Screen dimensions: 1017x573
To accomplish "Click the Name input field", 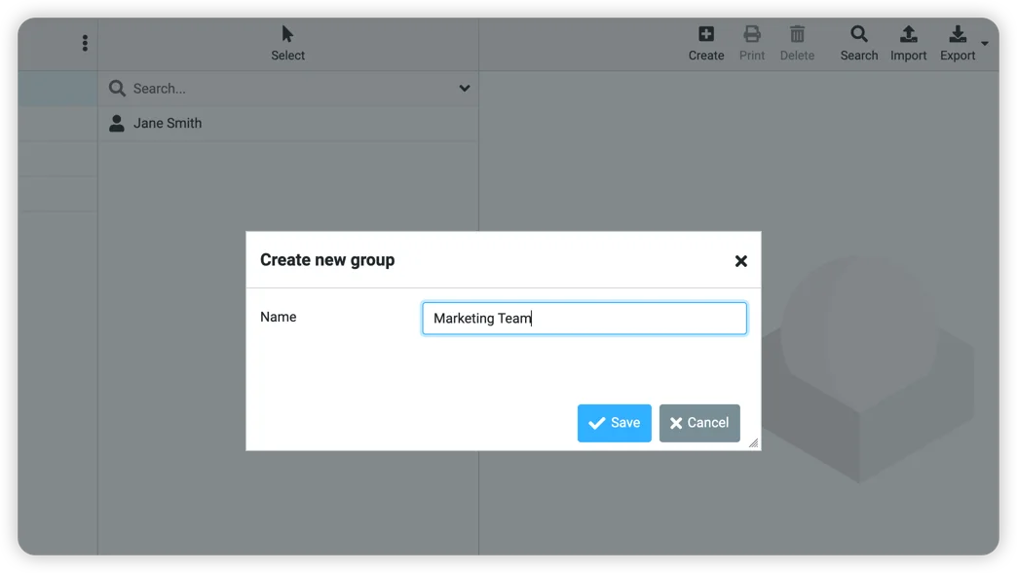I will 584,318.
